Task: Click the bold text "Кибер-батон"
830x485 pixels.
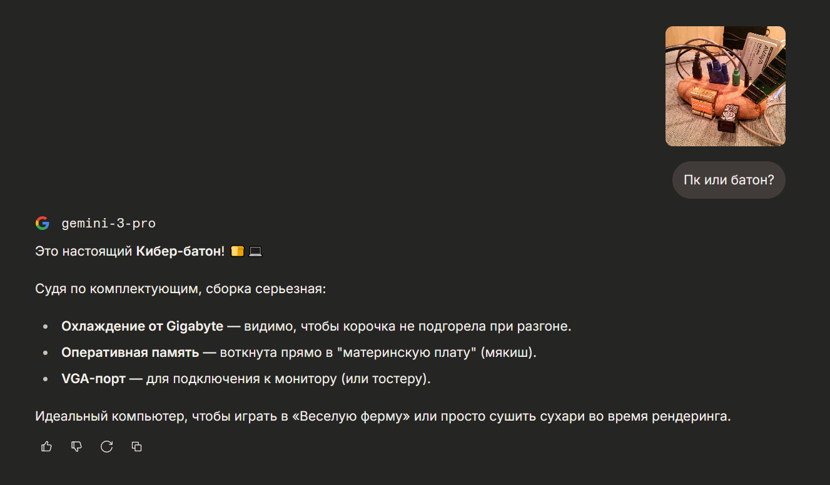Action: point(178,252)
